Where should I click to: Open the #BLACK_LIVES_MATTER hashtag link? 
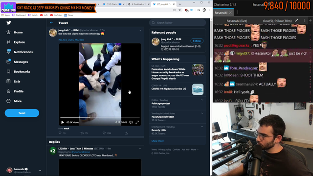pos(71,40)
